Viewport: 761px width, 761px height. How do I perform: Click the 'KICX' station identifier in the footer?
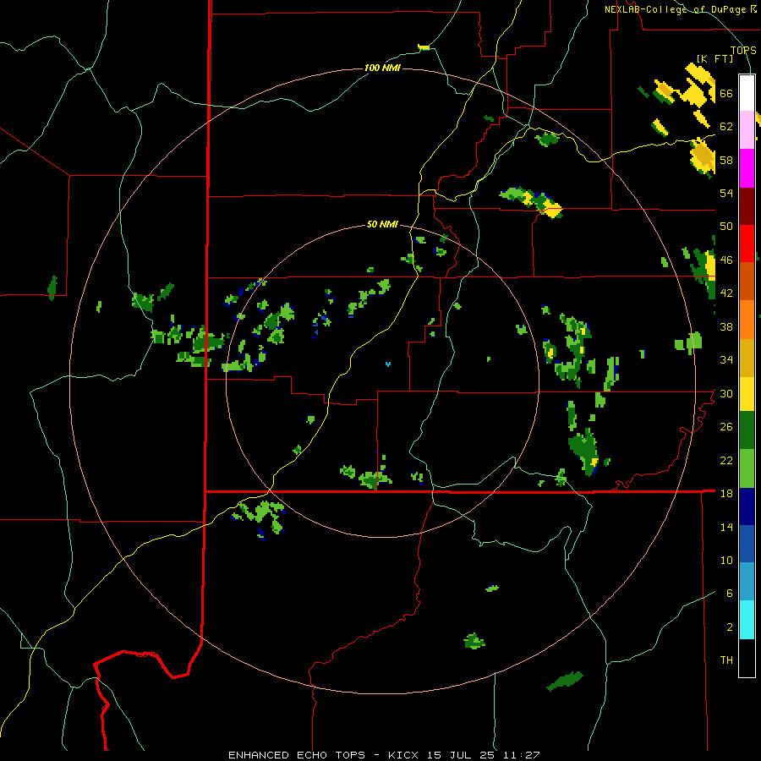[x=405, y=755]
